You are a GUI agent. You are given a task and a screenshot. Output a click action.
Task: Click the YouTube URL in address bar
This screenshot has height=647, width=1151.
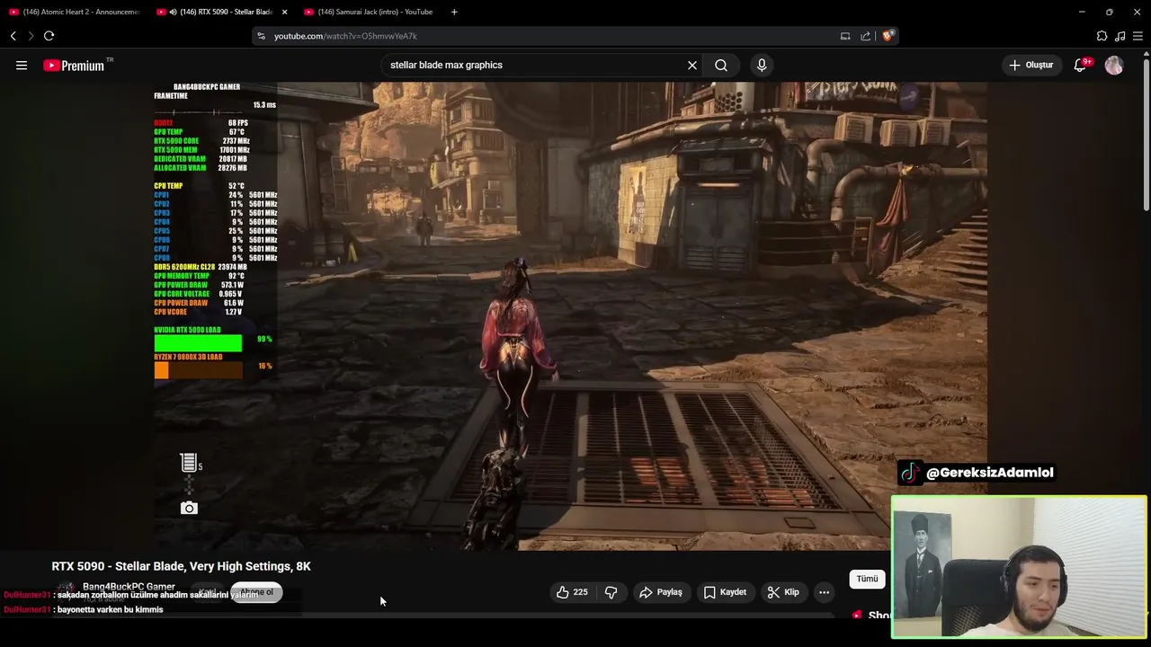345,36
